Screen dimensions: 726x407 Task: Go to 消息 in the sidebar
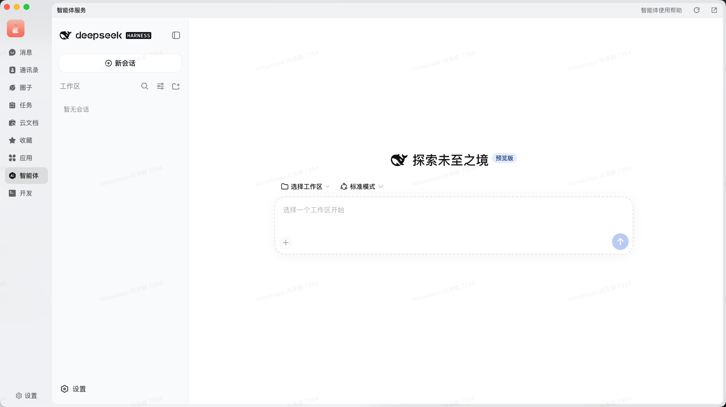pos(26,52)
